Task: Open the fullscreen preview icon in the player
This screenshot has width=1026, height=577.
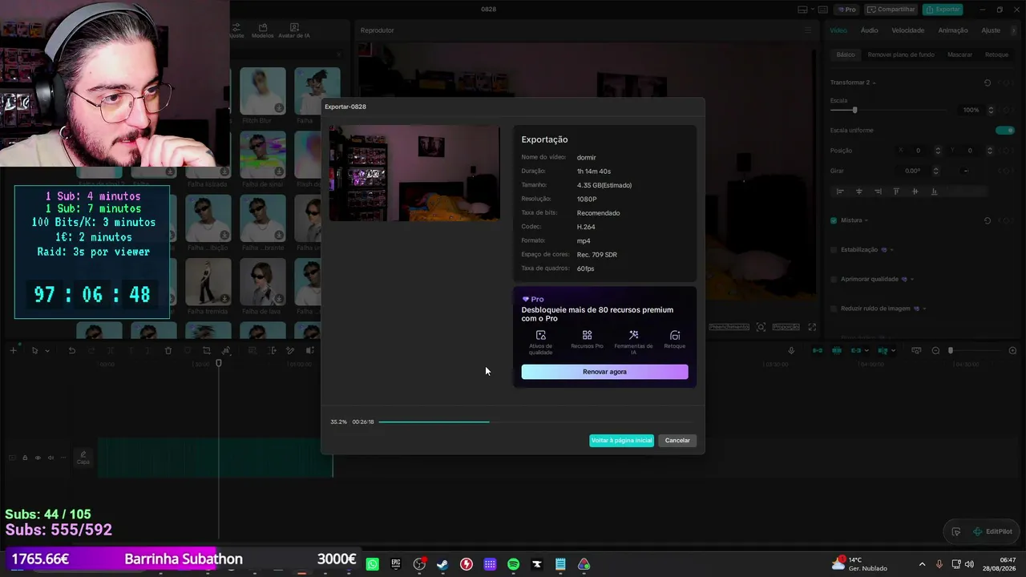Action: 812,327
